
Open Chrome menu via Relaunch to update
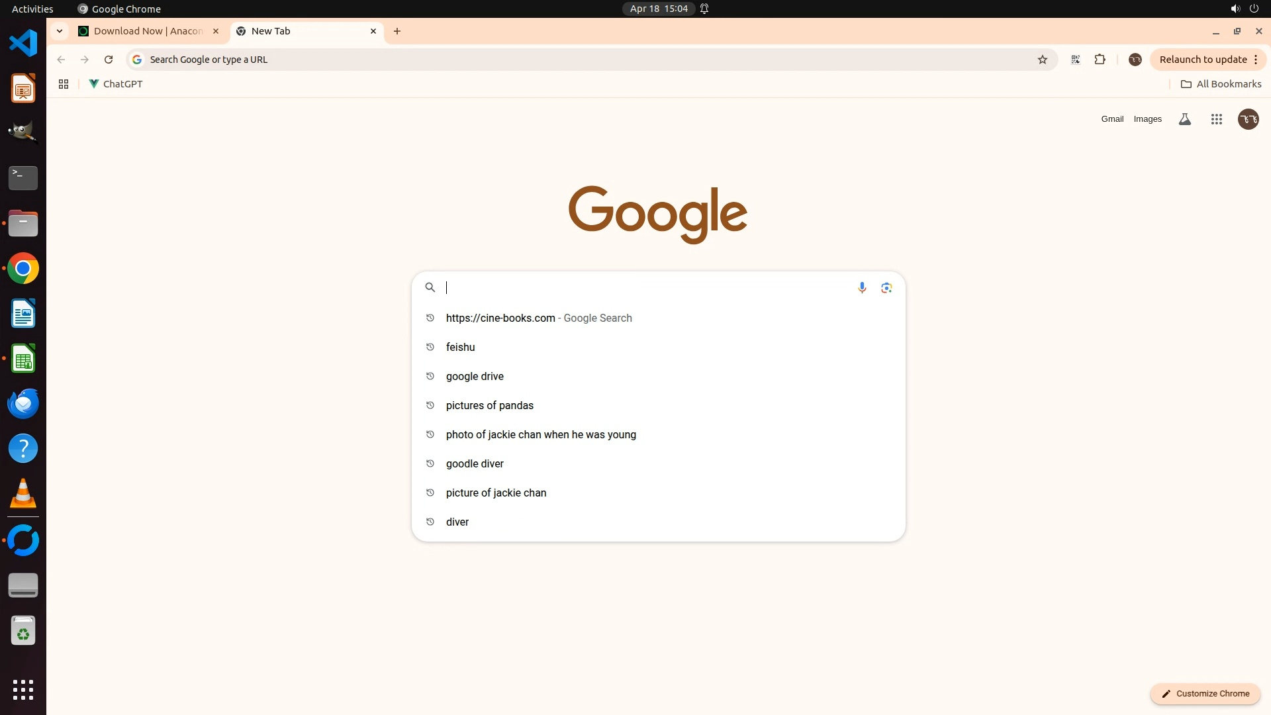[1208, 60]
